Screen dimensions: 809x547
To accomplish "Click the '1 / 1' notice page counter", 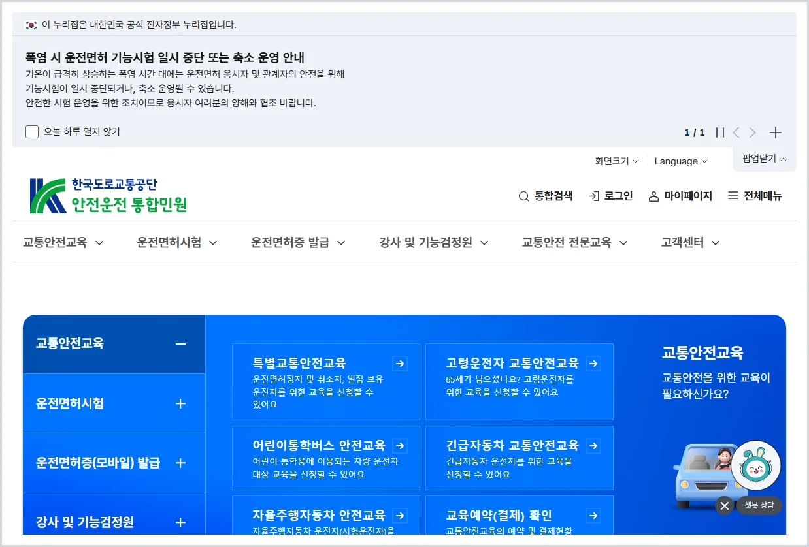I will click(695, 133).
